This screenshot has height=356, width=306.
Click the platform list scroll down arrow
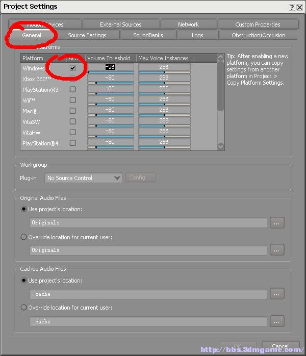[220, 146]
